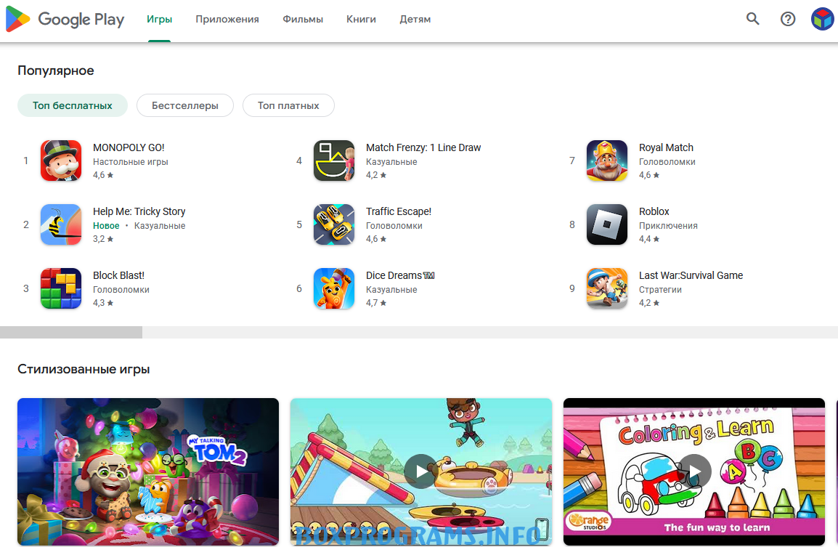This screenshot has width=838, height=547.
Task: Open the search magnifier icon
Action: [752, 19]
